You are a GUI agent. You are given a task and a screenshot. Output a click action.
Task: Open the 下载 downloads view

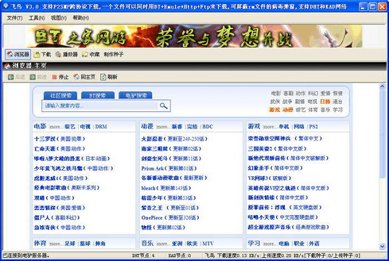(x=42, y=54)
